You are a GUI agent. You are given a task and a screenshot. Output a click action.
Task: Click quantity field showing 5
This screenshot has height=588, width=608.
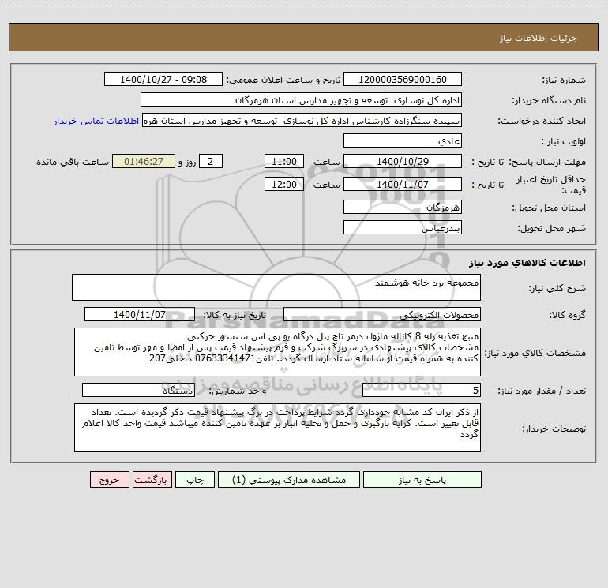pyautogui.click(x=422, y=391)
